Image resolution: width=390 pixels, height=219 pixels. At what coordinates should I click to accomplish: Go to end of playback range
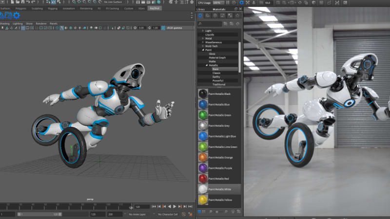coord(190,206)
